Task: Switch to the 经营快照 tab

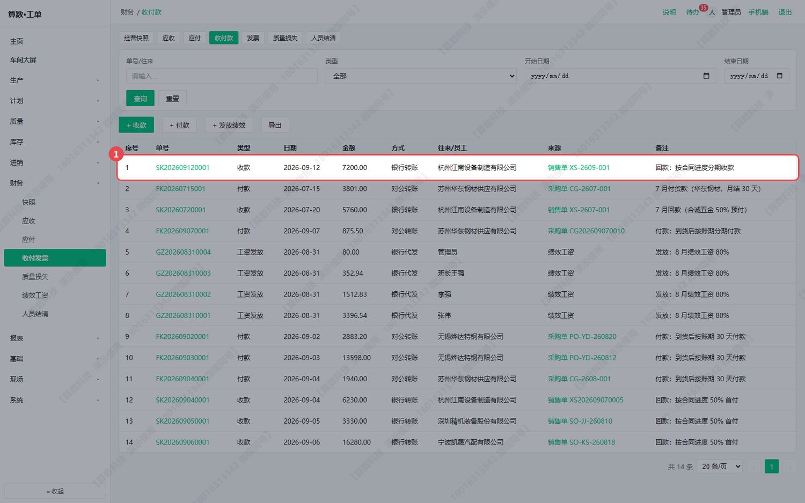Action: [136, 38]
